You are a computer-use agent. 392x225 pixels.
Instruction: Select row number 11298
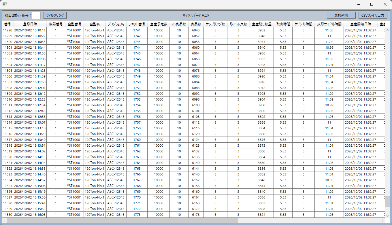7,30
